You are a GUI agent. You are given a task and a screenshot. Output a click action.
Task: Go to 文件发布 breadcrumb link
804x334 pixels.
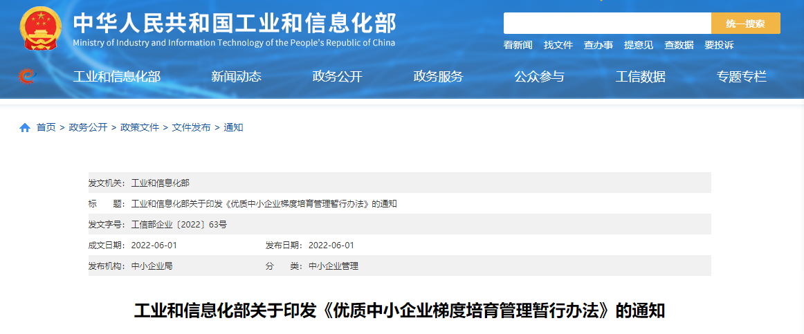(x=191, y=127)
